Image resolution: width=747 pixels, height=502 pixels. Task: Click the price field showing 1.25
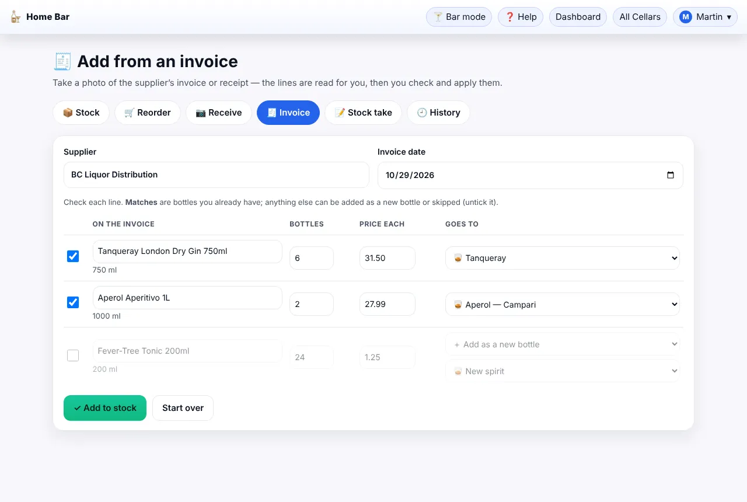pos(388,357)
